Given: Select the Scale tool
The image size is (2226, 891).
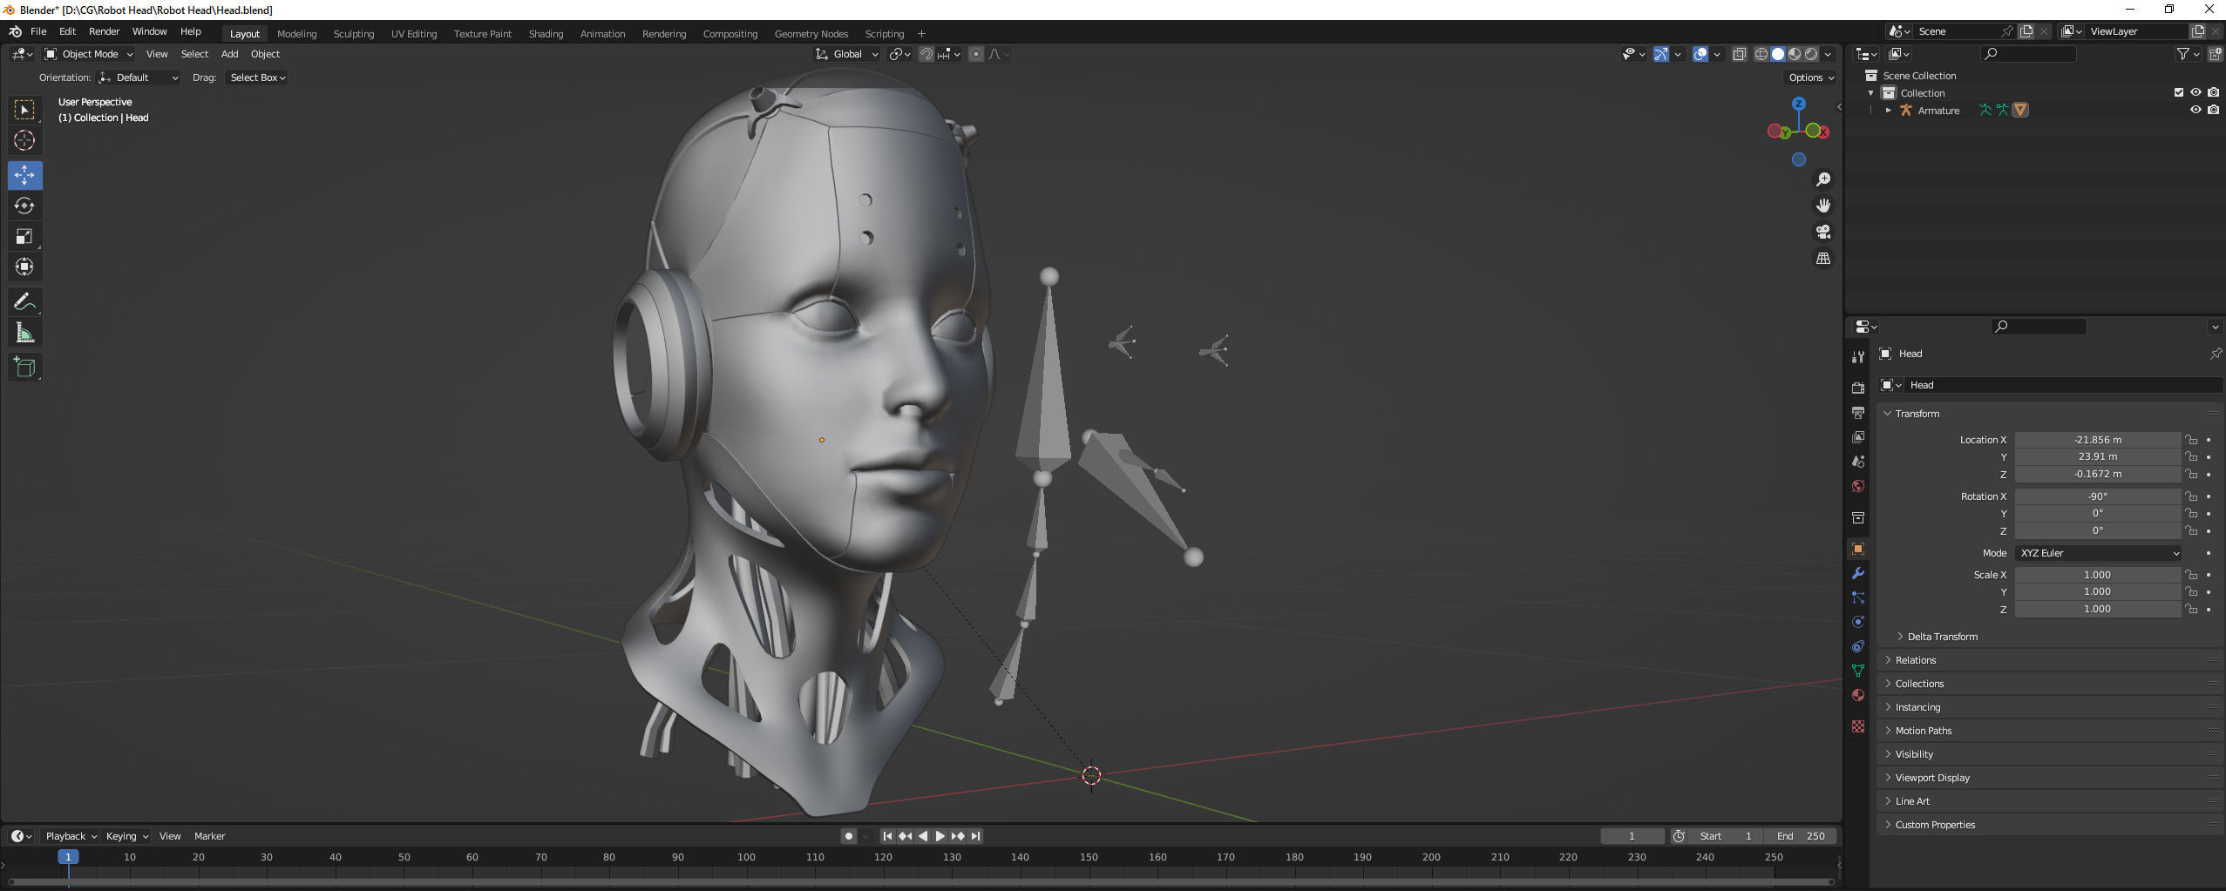Looking at the screenshot, I should click(24, 236).
